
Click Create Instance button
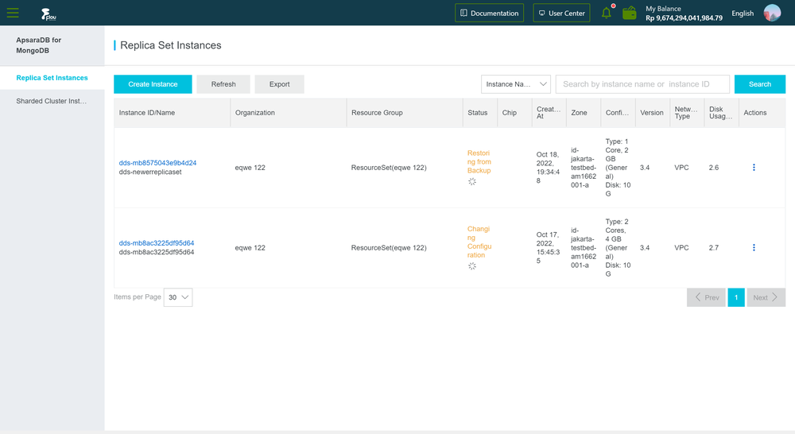click(153, 84)
